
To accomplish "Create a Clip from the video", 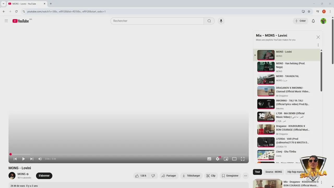I will [x=211, y=176].
